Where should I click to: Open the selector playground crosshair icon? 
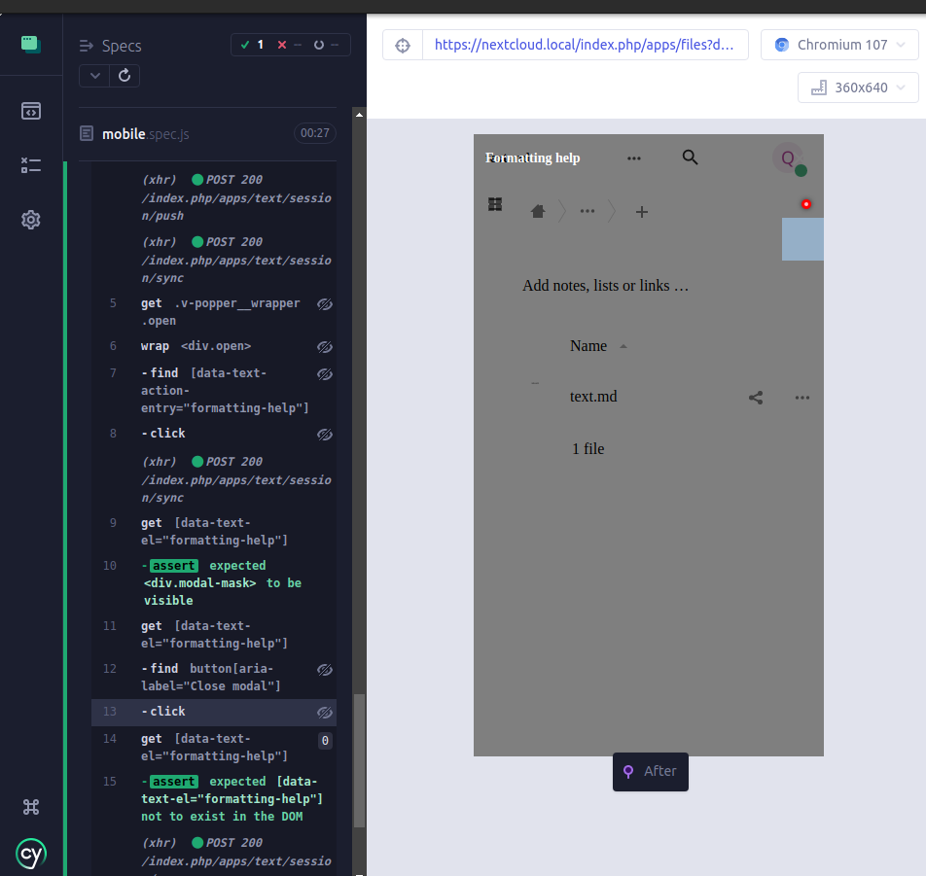[x=402, y=44]
